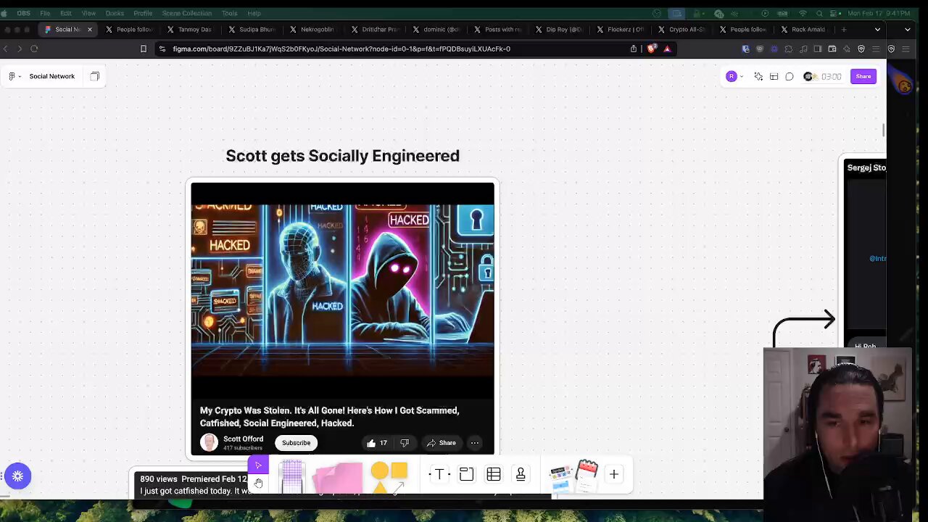Switch to the Tanmoy Das browser tab
Screen dimensions: 928x522
(188, 30)
